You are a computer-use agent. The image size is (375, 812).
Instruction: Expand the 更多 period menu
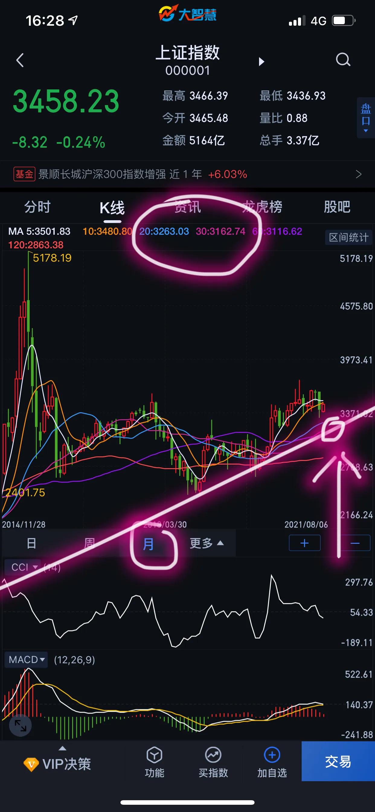pyautogui.click(x=207, y=543)
